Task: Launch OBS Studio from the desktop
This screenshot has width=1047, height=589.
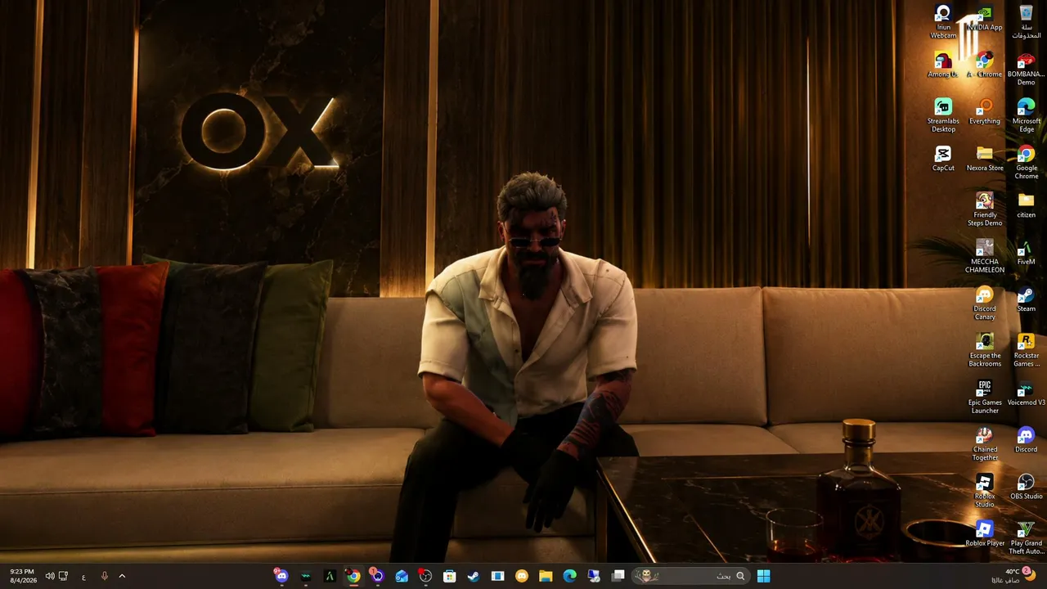Action: point(1026,487)
